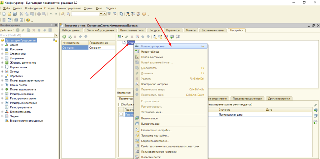Image resolution: width=320 pixels, height=159 pixels.
Task: Click the configuration search input field
Action: [25, 35]
